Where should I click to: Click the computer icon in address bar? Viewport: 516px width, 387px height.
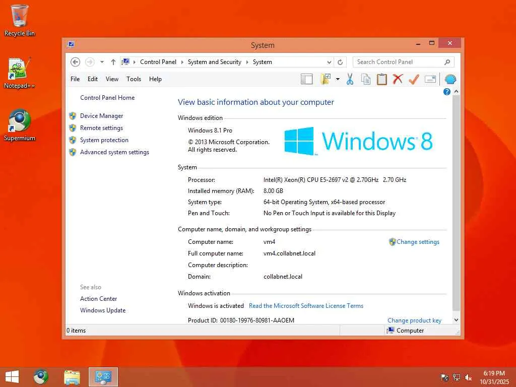pos(125,61)
